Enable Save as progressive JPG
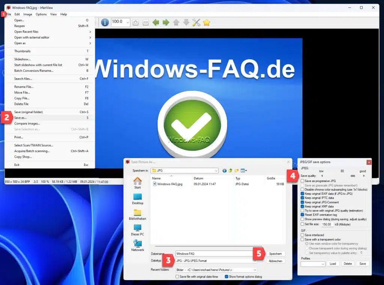The image size is (384, 285). click(x=303, y=181)
